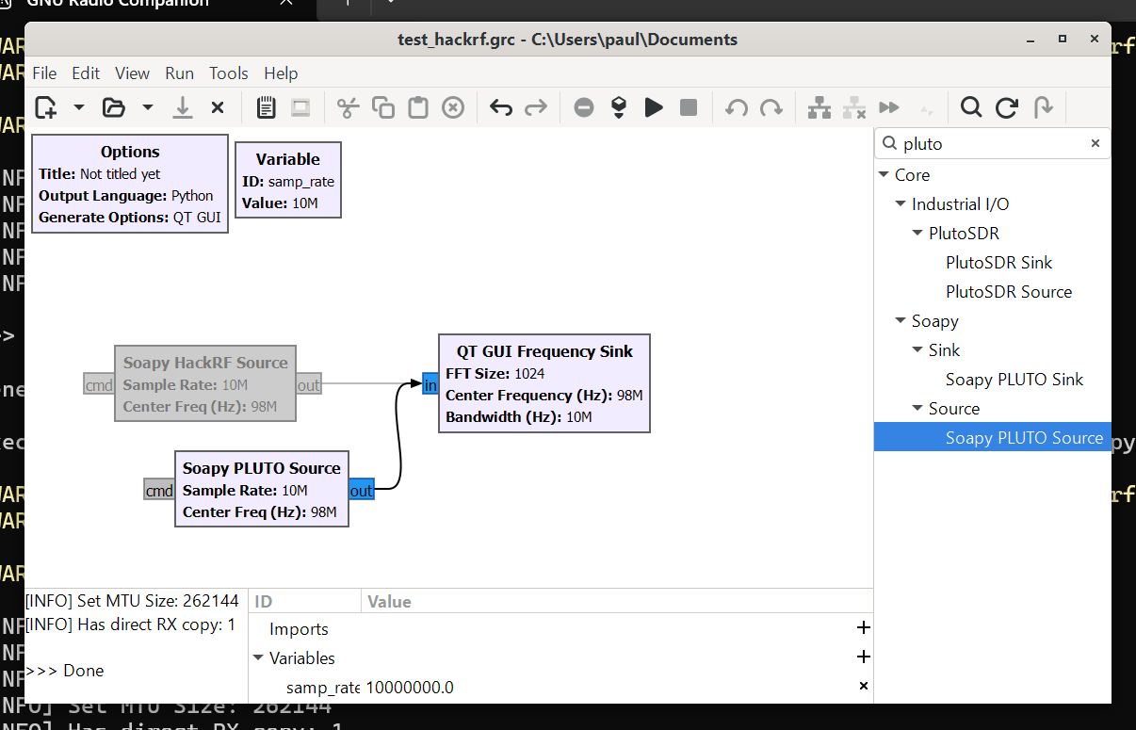
Task: Delete selected block with circled X icon
Action: point(453,107)
